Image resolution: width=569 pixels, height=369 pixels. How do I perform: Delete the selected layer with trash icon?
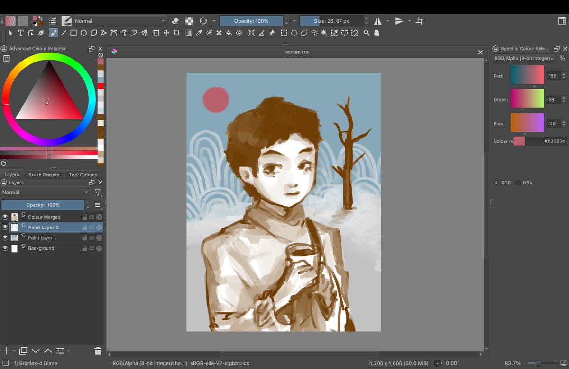[98, 351]
